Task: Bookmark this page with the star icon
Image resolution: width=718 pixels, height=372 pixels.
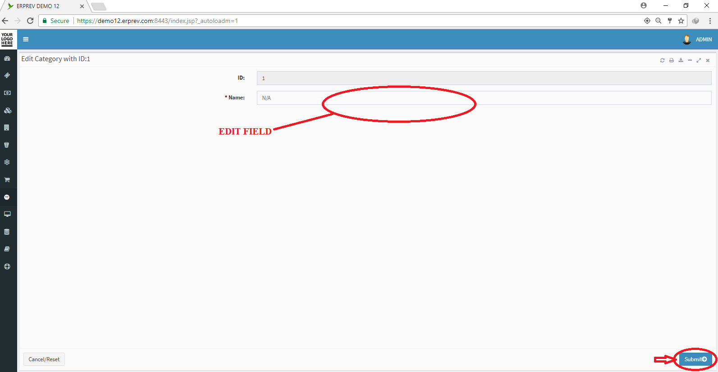Action: (x=681, y=21)
